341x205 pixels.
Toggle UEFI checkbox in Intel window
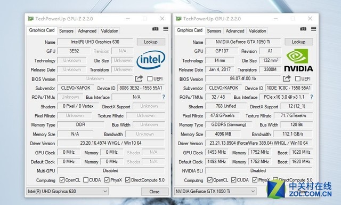(150, 78)
